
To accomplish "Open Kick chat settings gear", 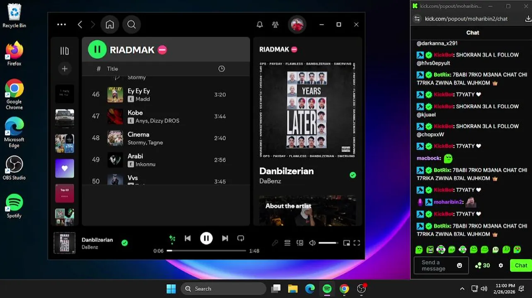I will click(501, 265).
